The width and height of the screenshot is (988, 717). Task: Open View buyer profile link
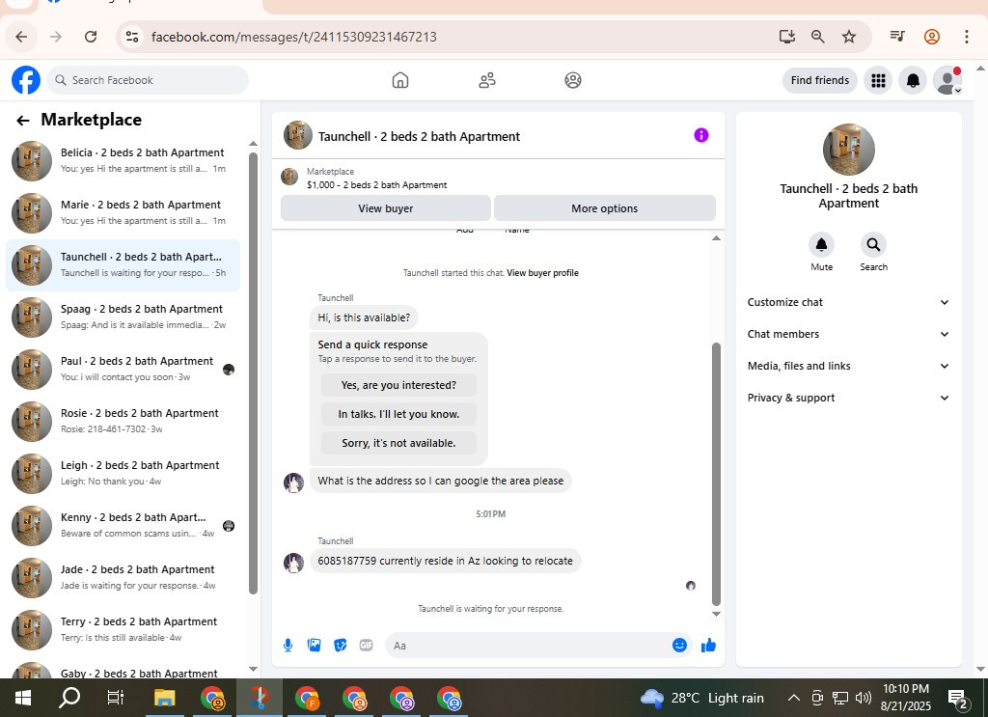pyautogui.click(x=542, y=273)
